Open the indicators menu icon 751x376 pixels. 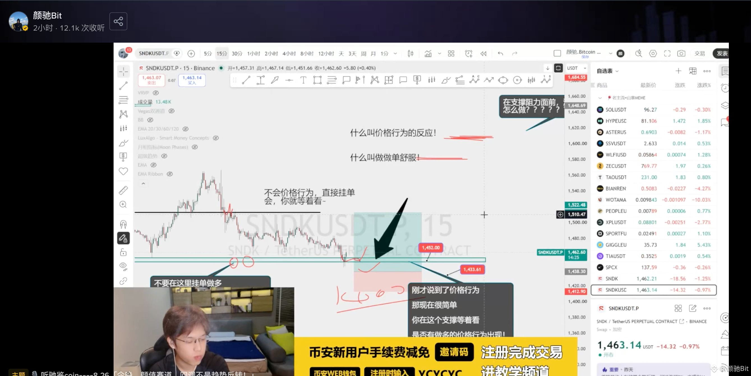tap(428, 53)
